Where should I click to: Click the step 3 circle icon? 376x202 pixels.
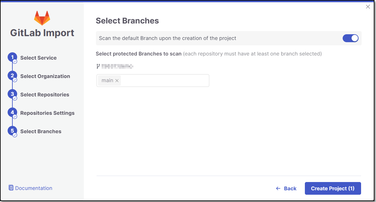coord(12,94)
